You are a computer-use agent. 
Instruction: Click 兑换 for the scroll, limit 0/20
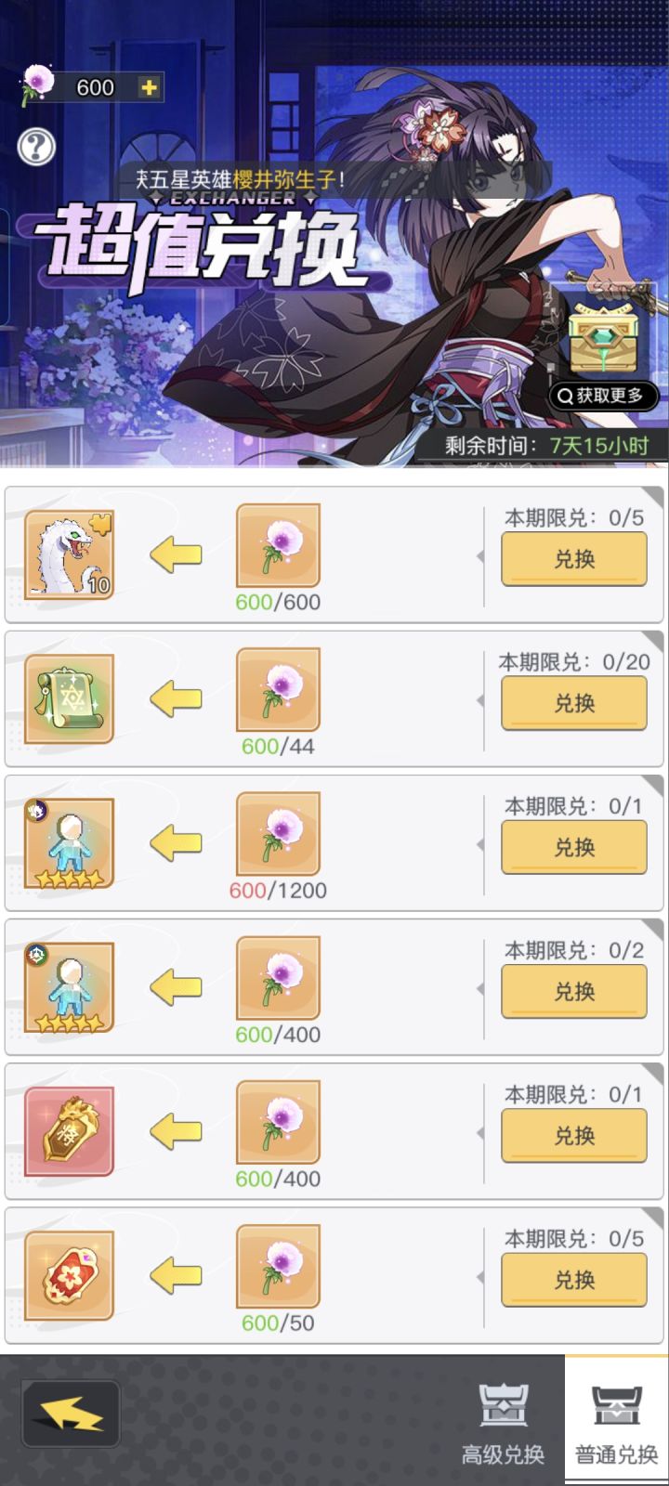pyautogui.click(x=574, y=704)
